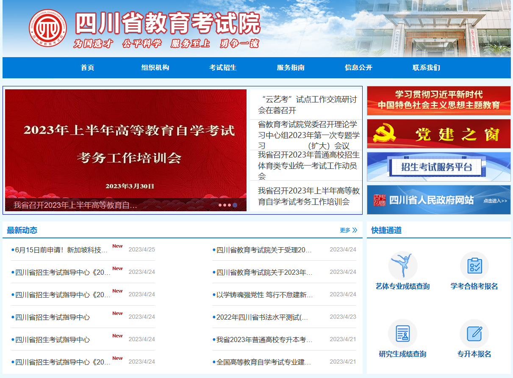This screenshot has height=378, width=513.
Task: Open 联系我们 navigation menu
Action: [426, 68]
